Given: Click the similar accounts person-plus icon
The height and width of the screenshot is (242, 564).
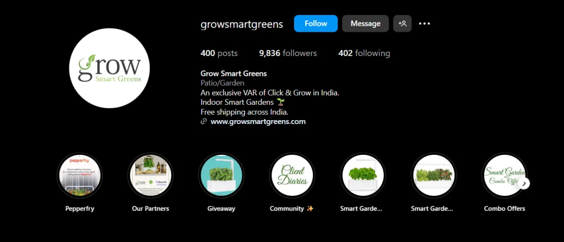Looking at the screenshot, I should pos(402,24).
